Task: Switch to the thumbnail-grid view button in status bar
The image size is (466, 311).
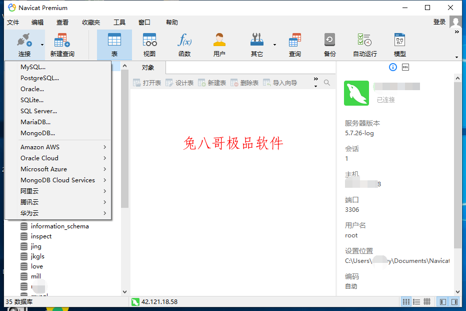Action: click(406, 302)
